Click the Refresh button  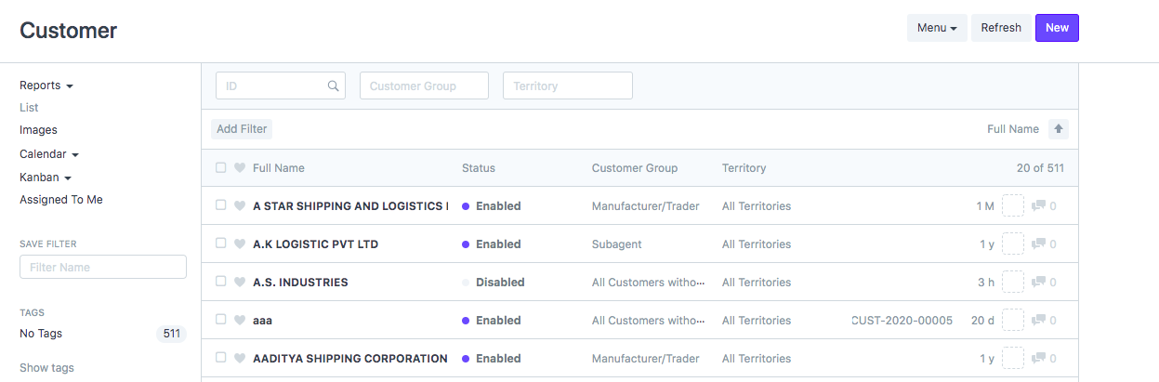[x=1001, y=28]
